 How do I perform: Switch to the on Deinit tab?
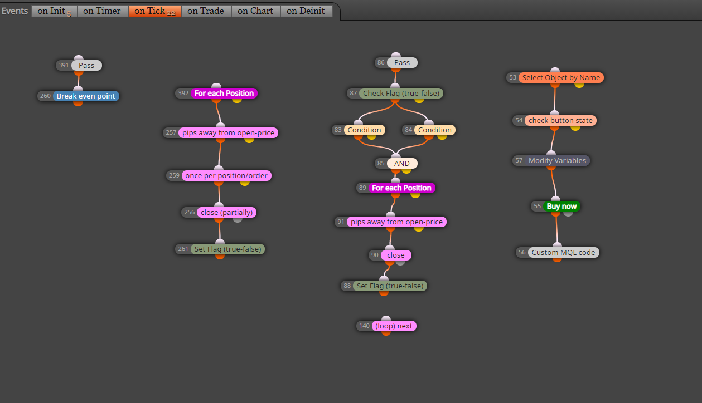(x=307, y=11)
